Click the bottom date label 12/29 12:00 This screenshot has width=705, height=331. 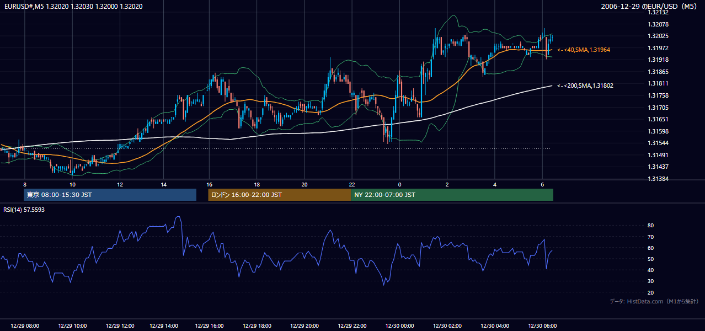120,326
